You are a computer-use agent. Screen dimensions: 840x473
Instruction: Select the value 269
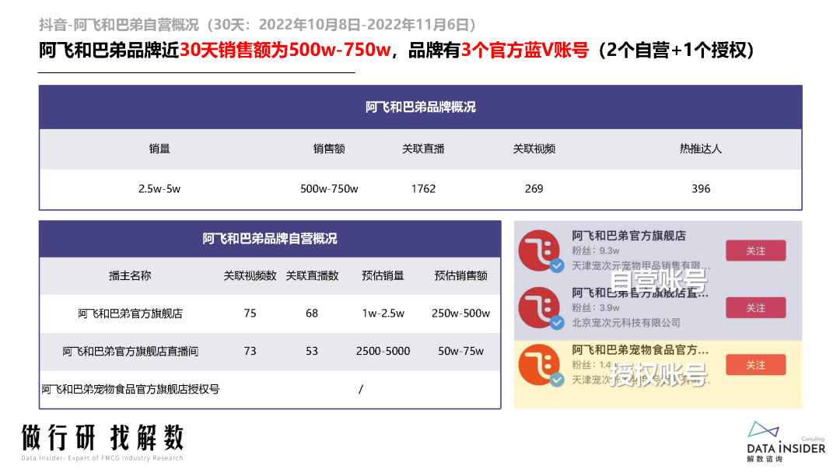(534, 189)
